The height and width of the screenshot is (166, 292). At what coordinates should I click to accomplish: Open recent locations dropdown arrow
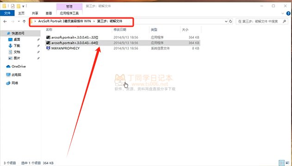(19, 22)
